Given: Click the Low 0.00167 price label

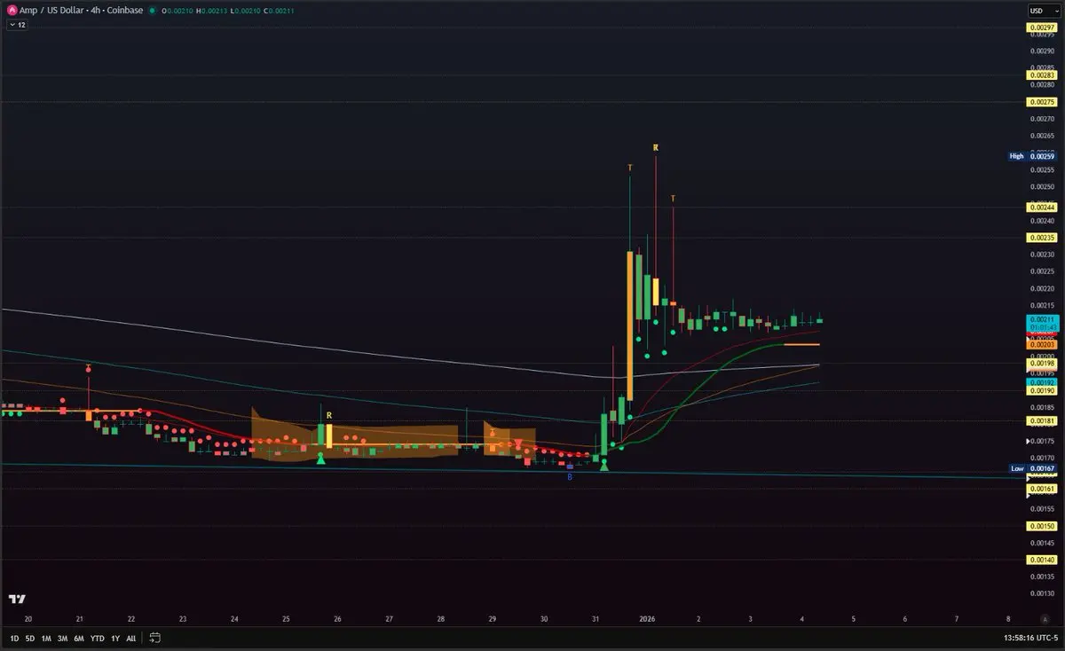Looking at the screenshot, I should point(1033,468).
